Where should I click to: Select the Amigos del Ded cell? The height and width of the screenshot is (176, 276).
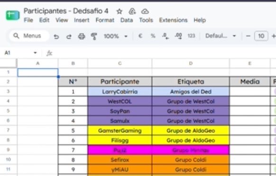pos(191,91)
